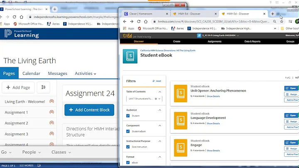
Task: Collapse the Audience filter section
Action: (x=160, y=110)
